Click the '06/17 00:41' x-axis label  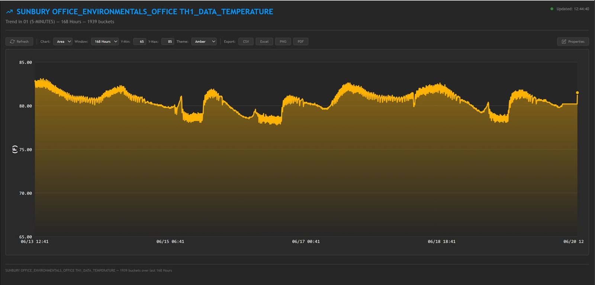pos(306,242)
